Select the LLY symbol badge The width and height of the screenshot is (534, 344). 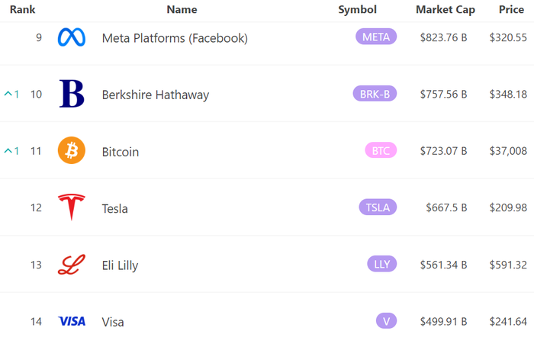(x=381, y=264)
